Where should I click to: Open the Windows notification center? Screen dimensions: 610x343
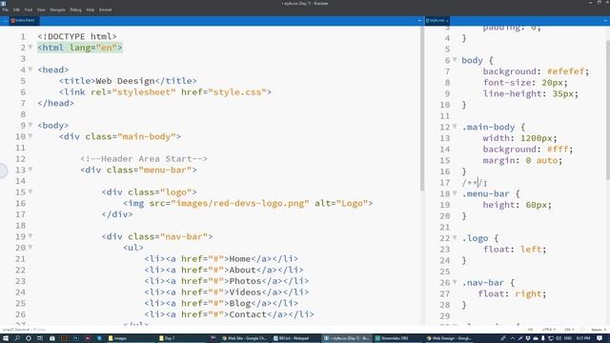(x=600, y=338)
